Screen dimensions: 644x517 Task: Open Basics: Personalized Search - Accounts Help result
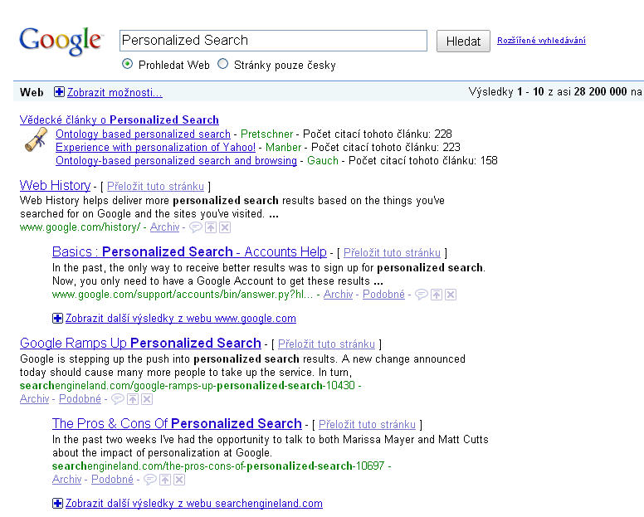(189, 251)
